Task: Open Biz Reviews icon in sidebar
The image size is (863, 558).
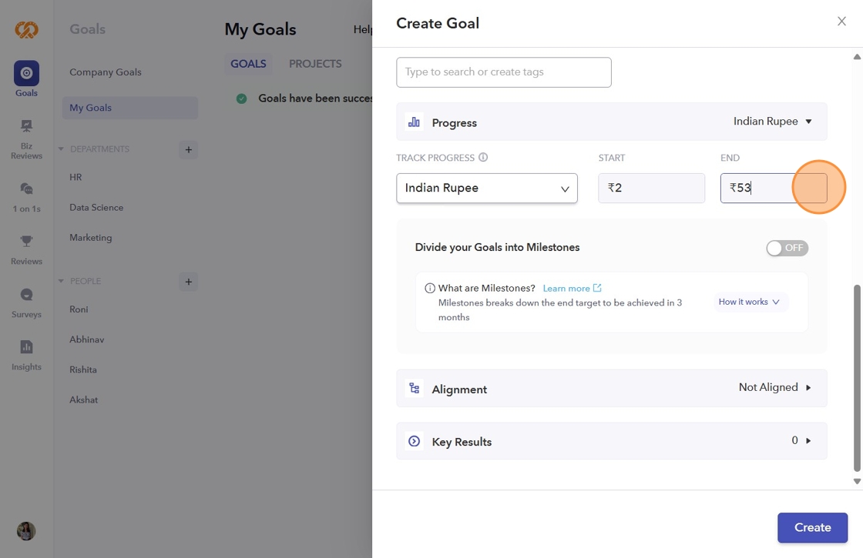Action: [x=26, y=126]
